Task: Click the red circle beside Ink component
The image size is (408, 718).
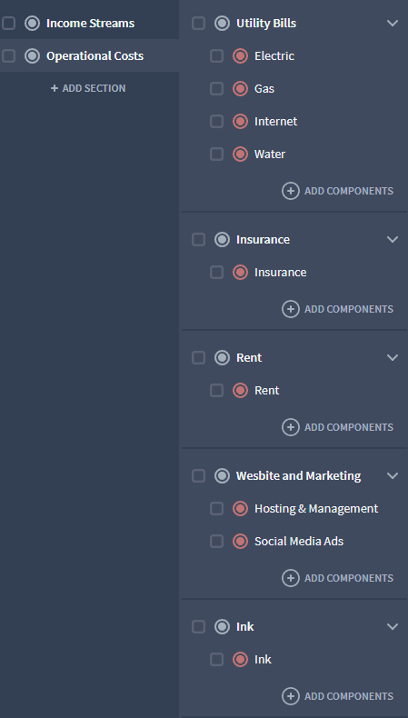Action: (241, 660)
